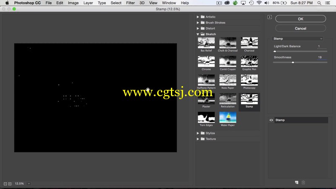
Task: Click the battery status indicator
Action: pos(280,3)
